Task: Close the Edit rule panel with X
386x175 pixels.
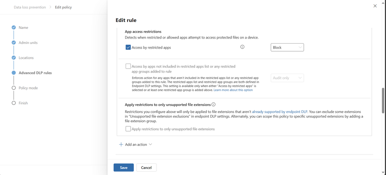Action: point(375,6)
